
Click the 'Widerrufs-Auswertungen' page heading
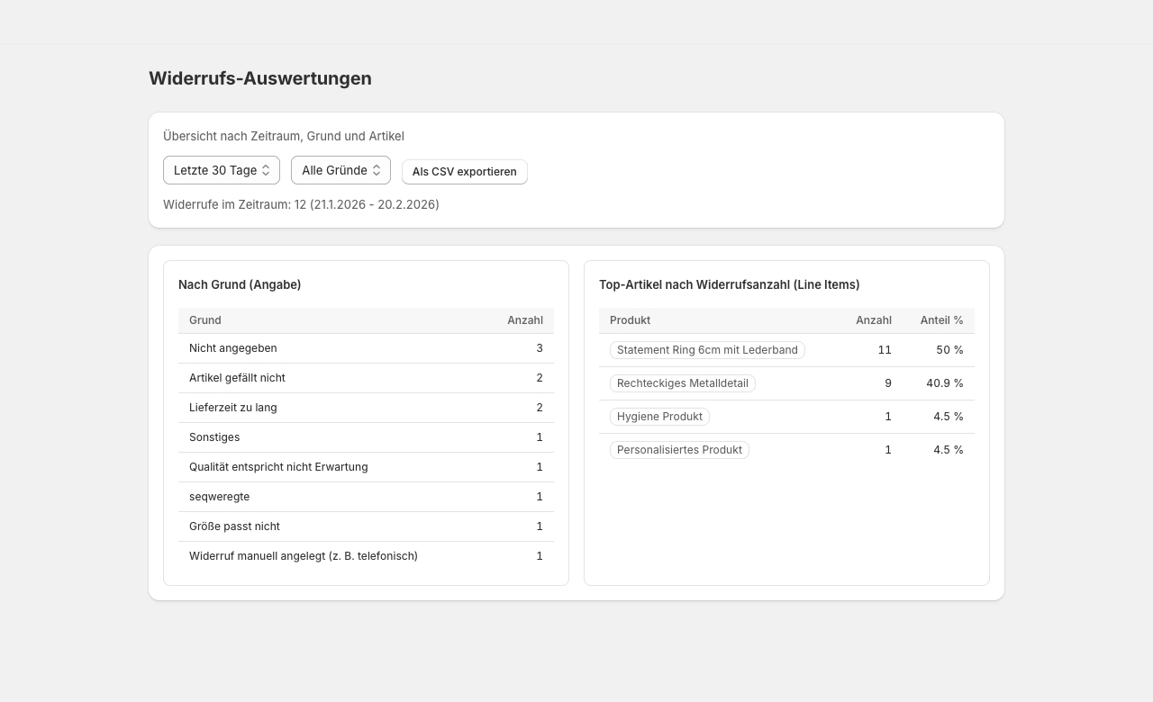coord(260,78)
